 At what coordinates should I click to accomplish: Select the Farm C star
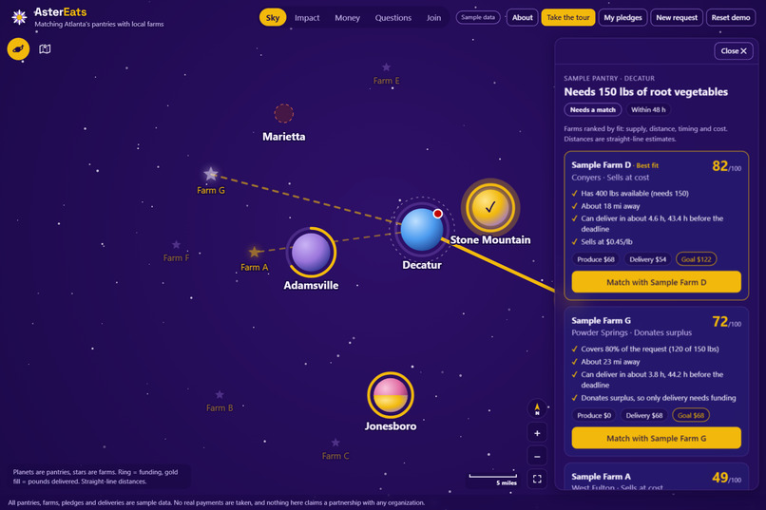coord(335,443)
